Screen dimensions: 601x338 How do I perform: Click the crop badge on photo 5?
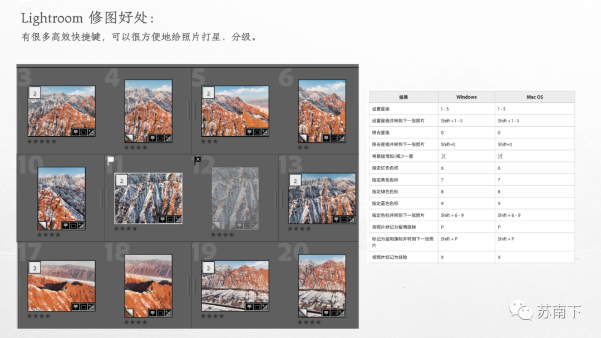tap(257, 132)
